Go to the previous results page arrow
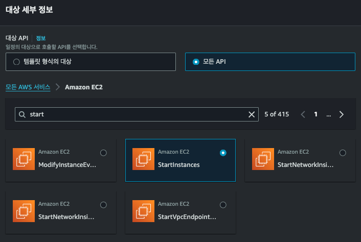The image size is (361, 242). click(x=303, y=114)
